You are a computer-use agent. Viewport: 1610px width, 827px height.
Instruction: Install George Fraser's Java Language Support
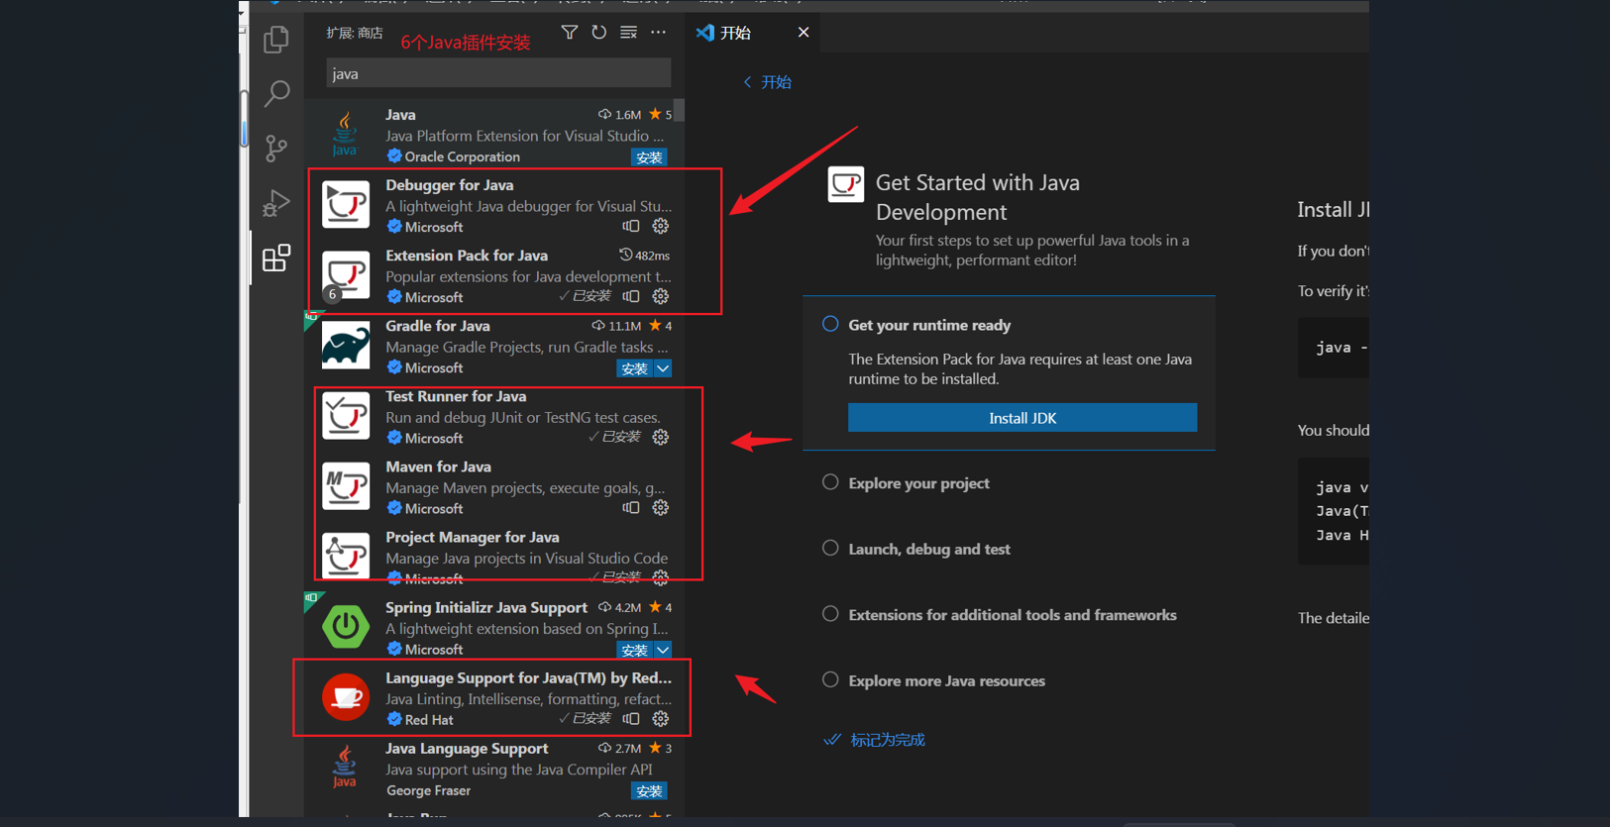649,790
